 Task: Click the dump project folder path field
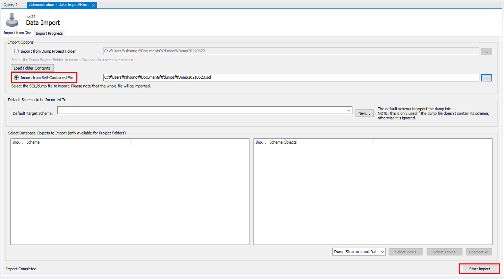point(291,51)
